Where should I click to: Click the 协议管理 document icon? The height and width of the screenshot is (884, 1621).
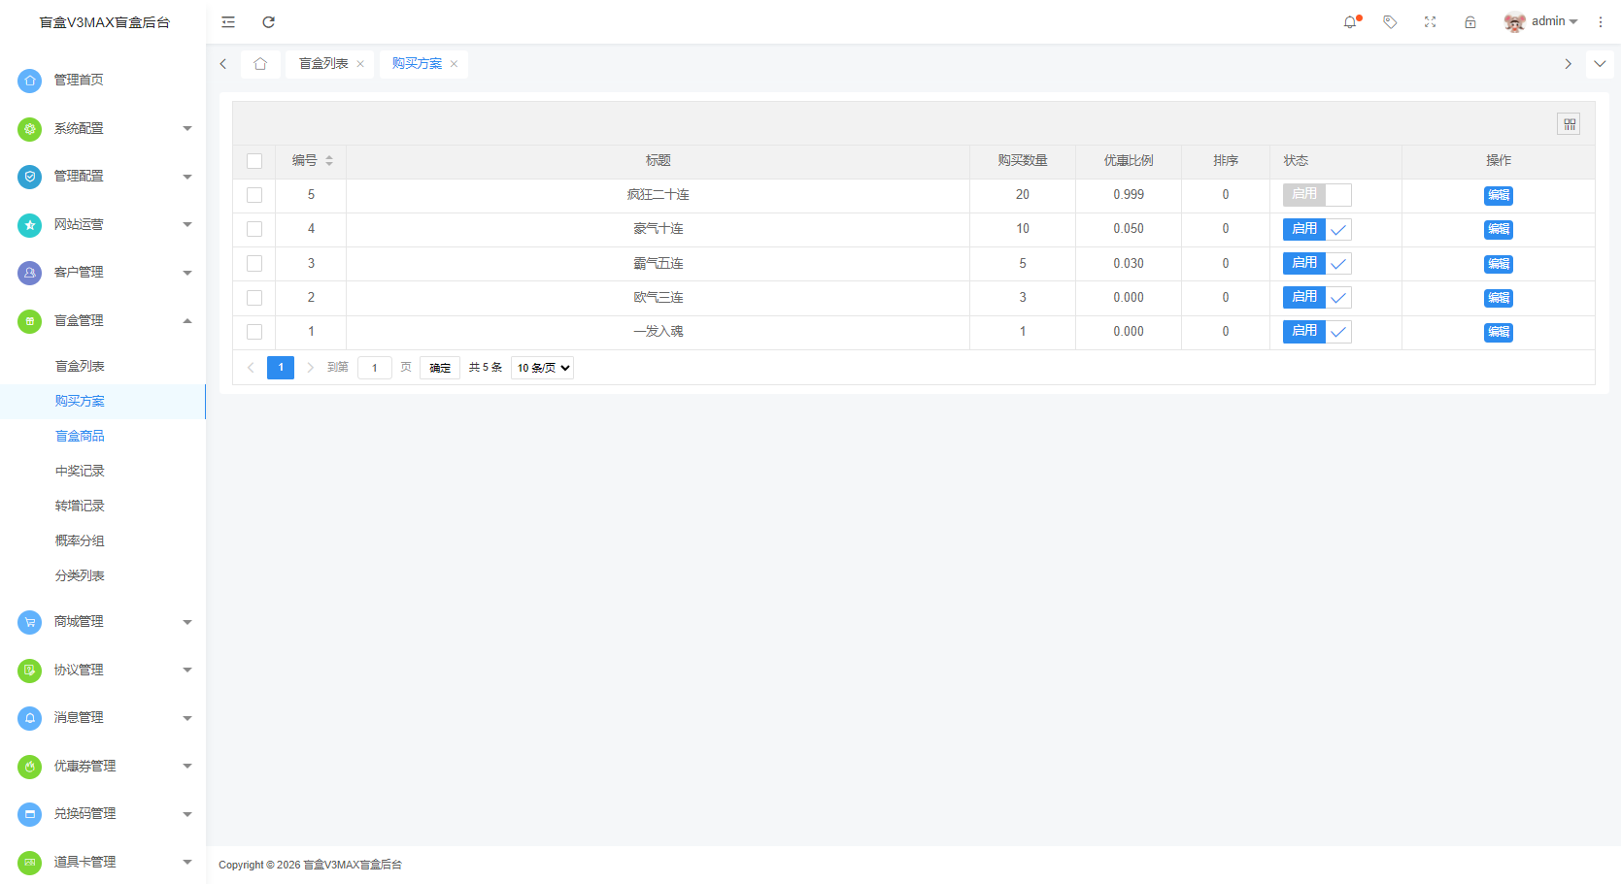point(30,670)
